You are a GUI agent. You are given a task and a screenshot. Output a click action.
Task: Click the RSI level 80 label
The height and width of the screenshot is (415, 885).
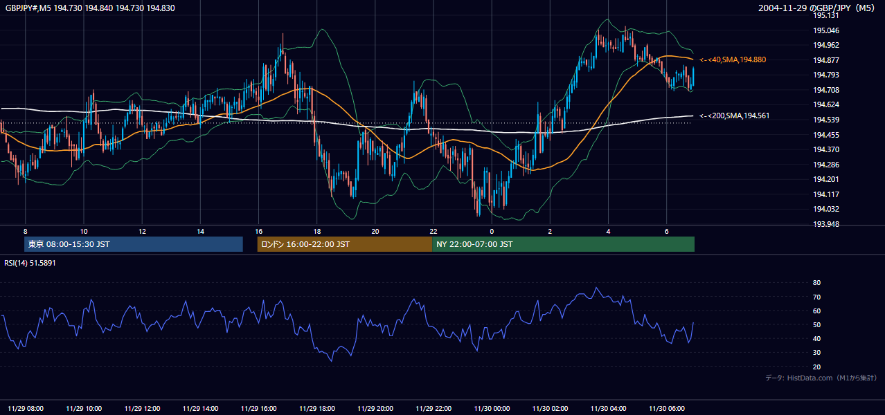(816, 283)
